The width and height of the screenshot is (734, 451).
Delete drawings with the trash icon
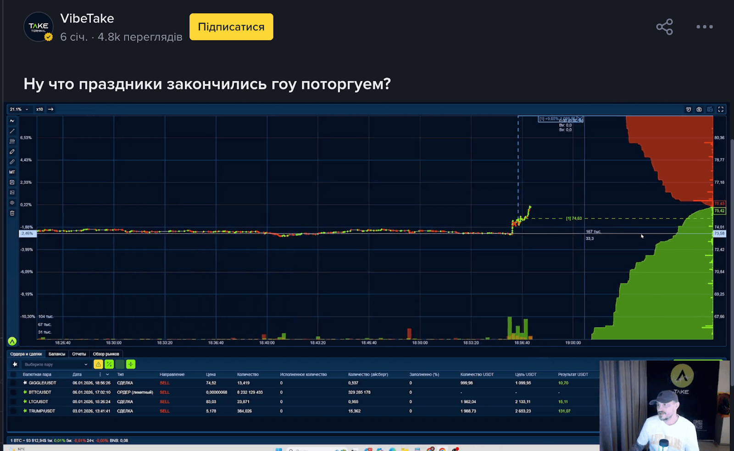point(12,213)
